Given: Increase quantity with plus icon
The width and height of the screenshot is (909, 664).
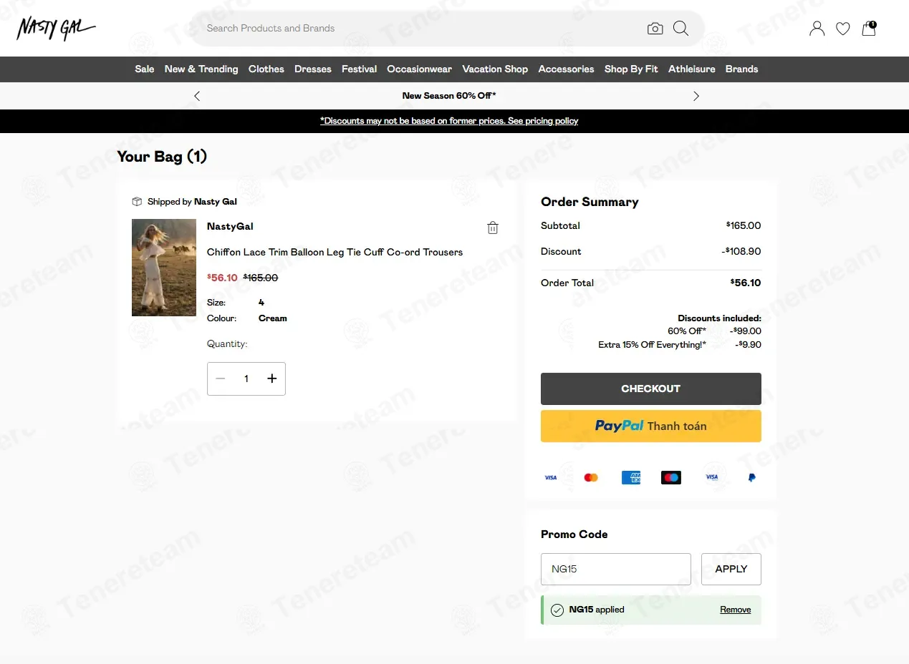Looking at the screenshot, I should point(272,379).
